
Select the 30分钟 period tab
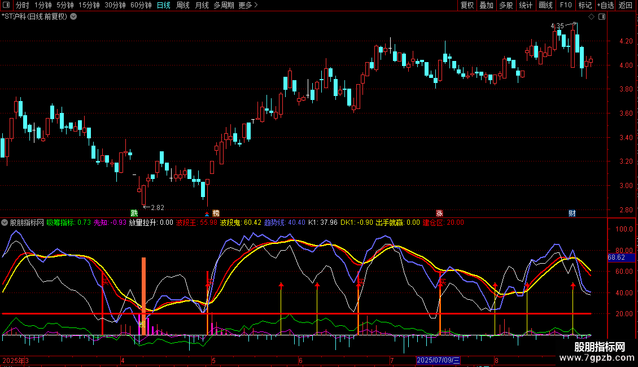(115, 5)
